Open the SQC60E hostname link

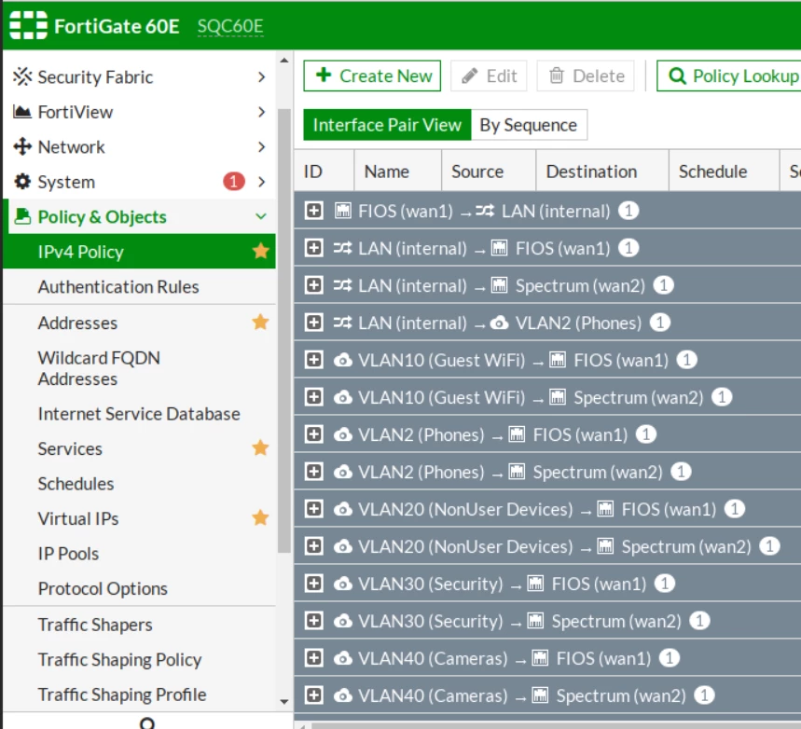click(x=230, y=25)
